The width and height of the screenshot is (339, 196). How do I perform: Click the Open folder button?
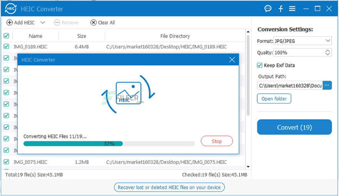274,99
